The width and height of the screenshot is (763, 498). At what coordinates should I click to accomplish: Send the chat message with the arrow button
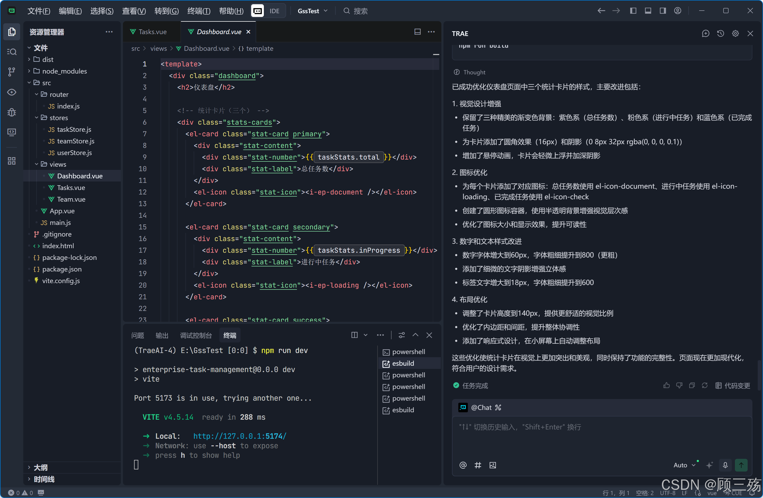click(741, 465)
